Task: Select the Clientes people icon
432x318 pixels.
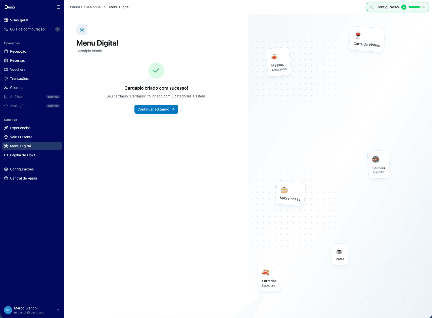Action: pos(6,88)
